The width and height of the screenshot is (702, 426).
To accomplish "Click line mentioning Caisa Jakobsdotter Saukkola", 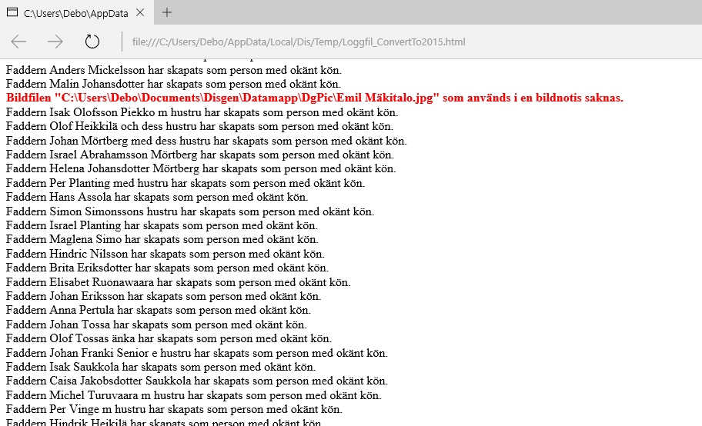I will pos(197,381).
